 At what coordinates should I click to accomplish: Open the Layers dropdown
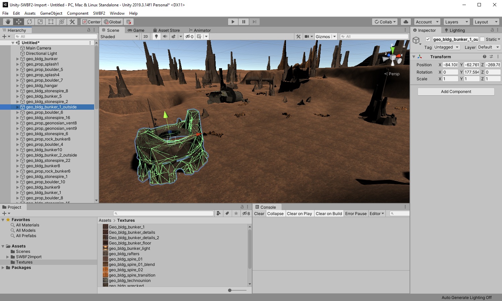[x=456, y=22]
